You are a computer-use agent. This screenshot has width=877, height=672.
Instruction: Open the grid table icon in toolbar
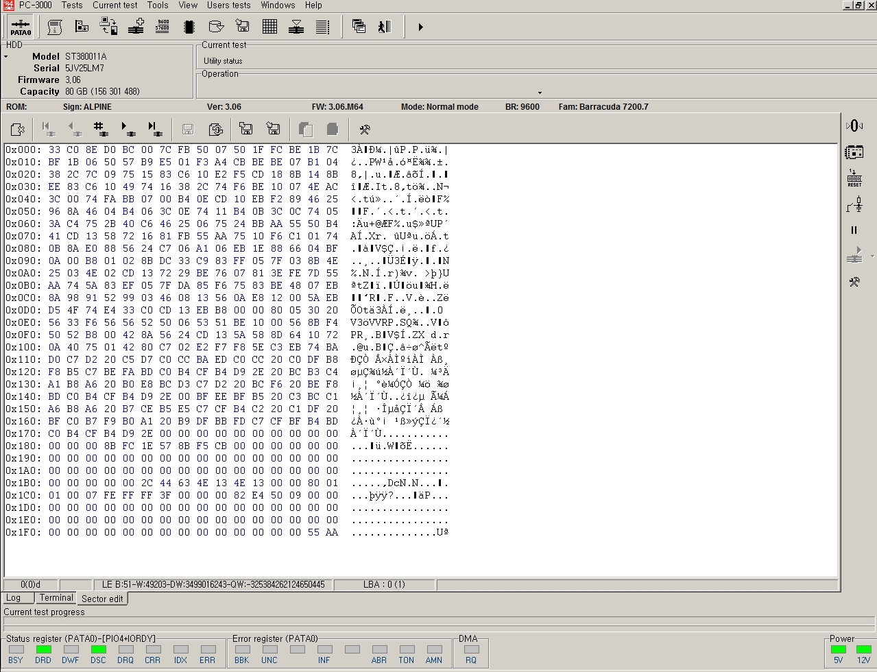[x=269, y=27]
